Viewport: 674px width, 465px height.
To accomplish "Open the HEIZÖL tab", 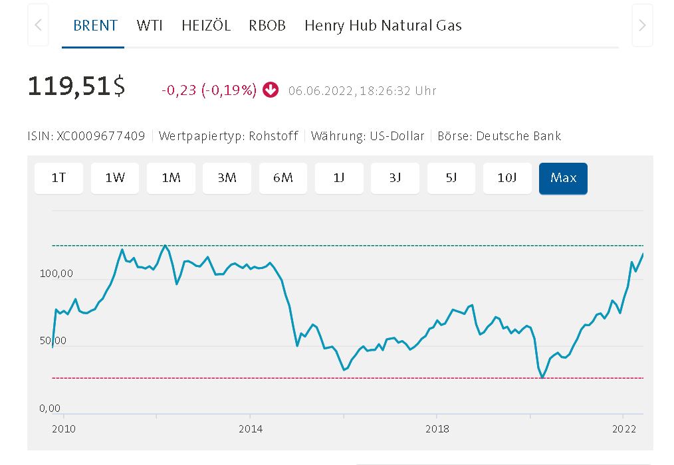I will pos(206,26).
